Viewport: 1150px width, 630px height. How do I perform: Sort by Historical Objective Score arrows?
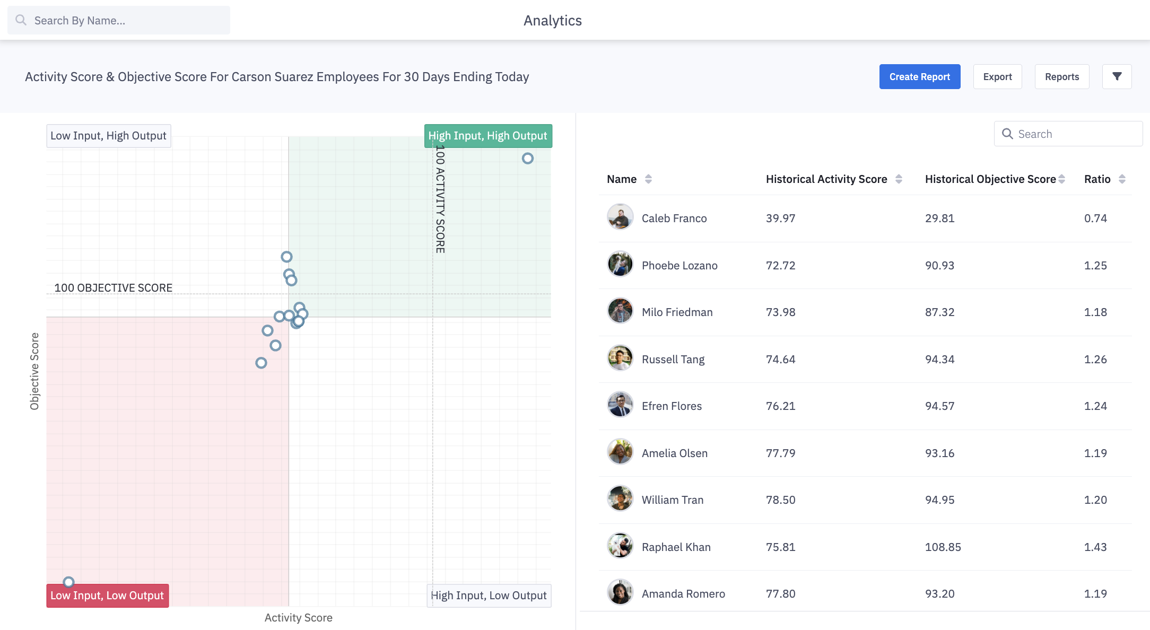1061,179
